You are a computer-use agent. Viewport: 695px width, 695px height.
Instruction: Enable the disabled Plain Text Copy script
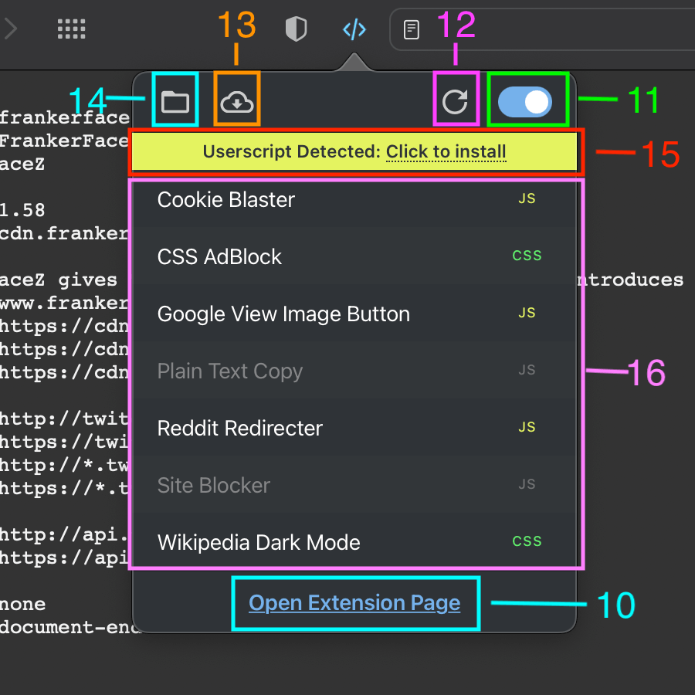pos(354,371)
